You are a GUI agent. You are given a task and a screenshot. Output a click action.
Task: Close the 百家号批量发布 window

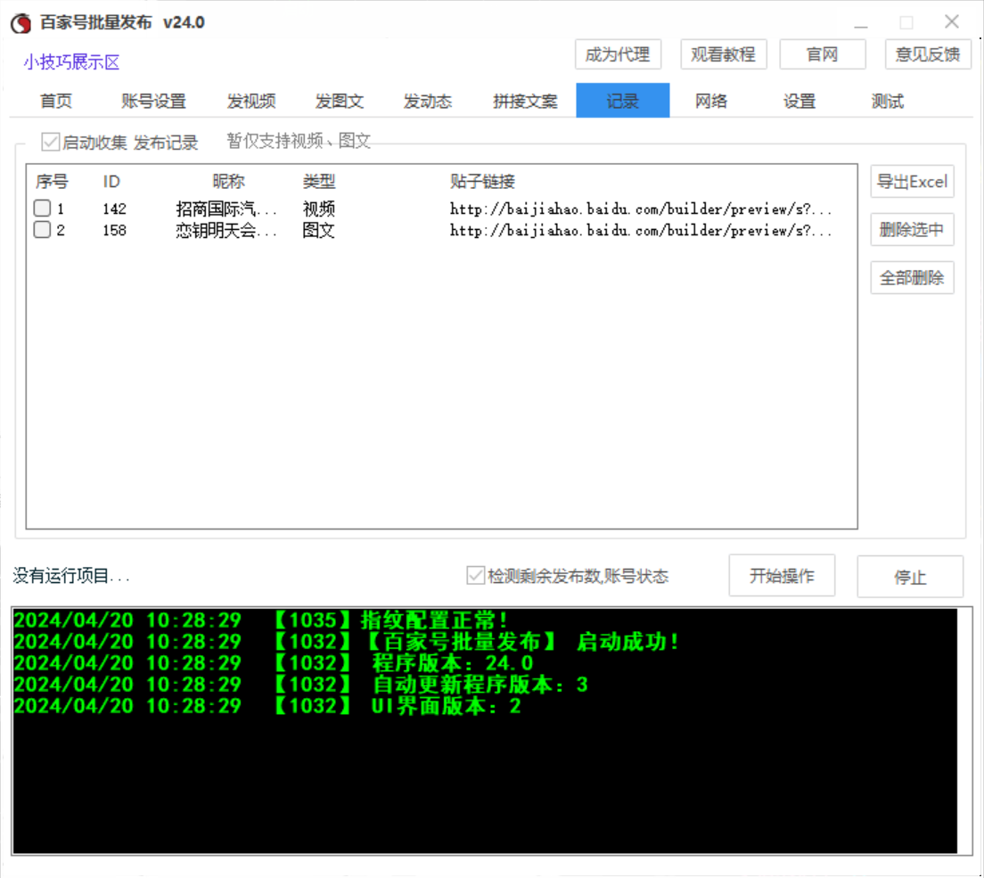pyautogui.click(x=951, y=22)
